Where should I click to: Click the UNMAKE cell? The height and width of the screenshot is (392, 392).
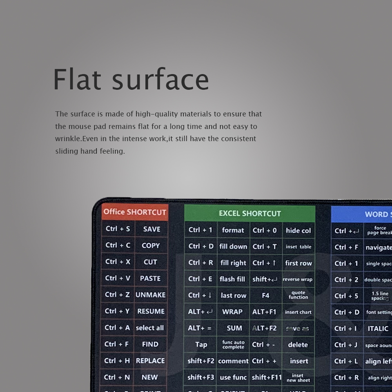coord(151,295)
